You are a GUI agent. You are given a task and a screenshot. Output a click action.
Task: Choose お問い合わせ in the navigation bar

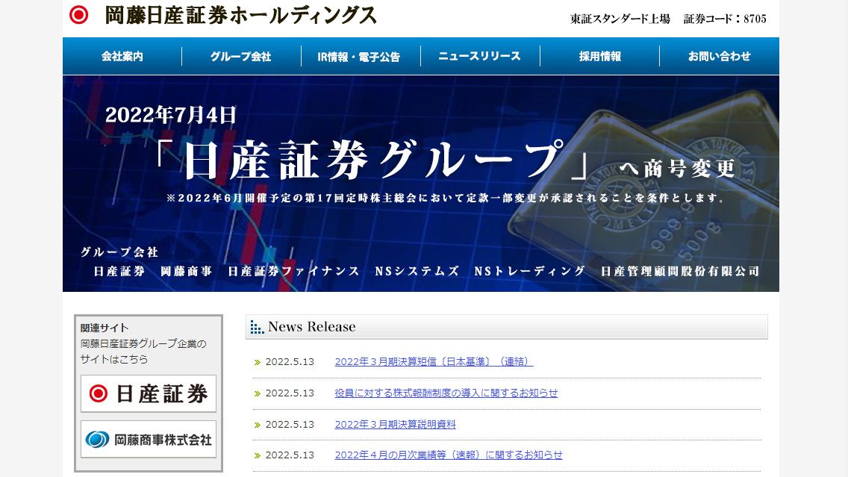pyautogui.click(x=720, y=56)
